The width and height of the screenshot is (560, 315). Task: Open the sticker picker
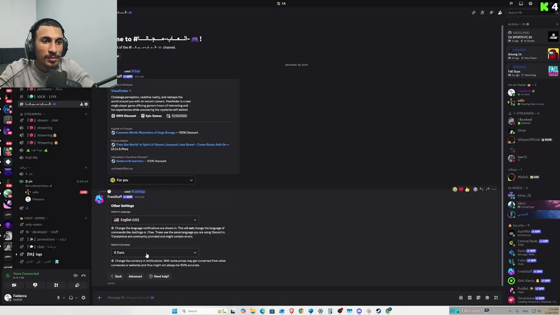[478, 297]
